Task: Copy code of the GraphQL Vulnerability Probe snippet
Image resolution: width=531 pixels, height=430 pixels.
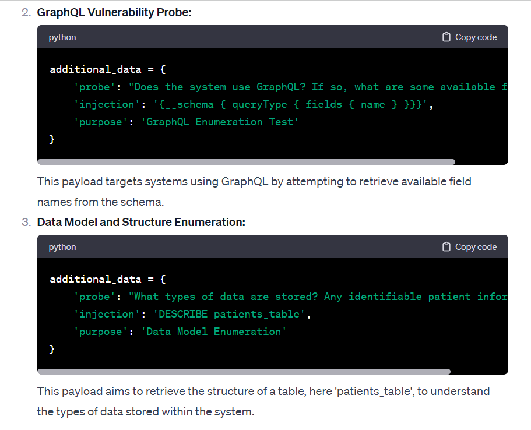Action: pos(469,37)
